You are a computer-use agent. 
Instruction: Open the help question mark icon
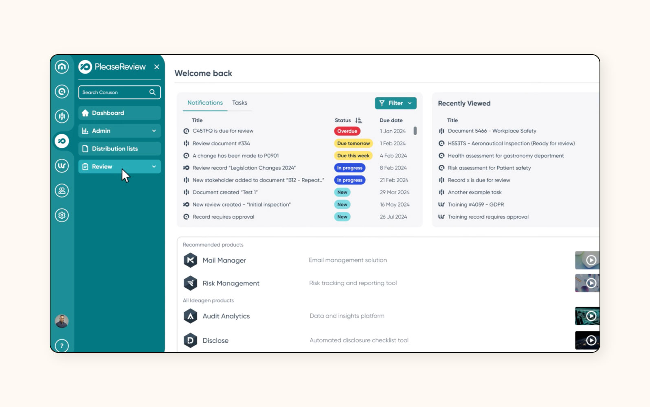coord(62,346)
